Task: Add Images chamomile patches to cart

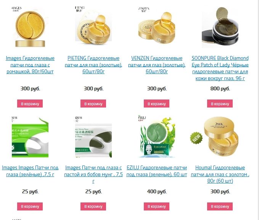Action: pos(30,104)
